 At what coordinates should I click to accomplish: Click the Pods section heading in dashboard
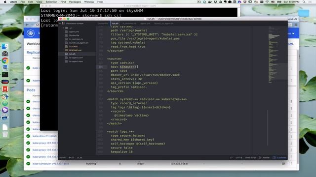coord(31,90)
